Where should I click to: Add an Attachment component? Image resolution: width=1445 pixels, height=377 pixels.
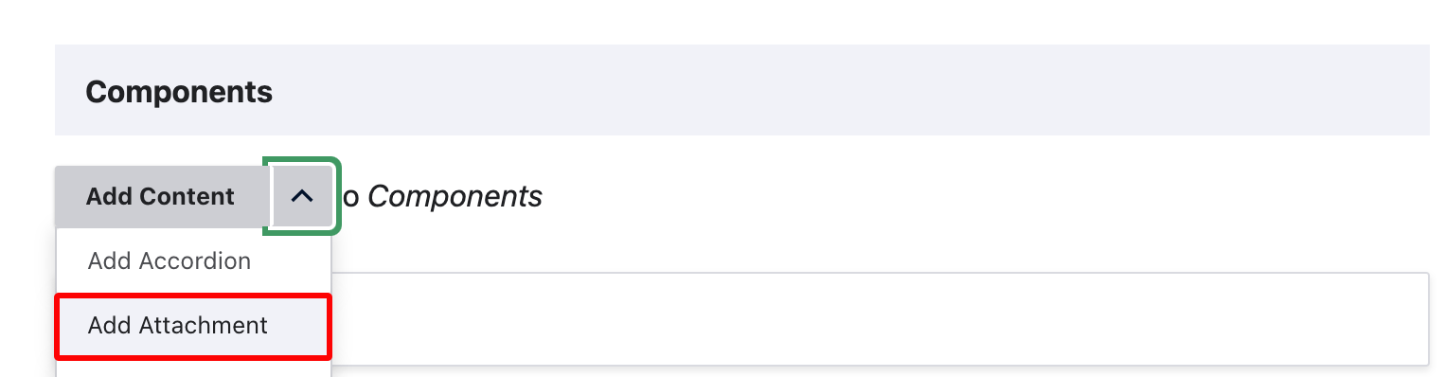click(x=193, y=326)
